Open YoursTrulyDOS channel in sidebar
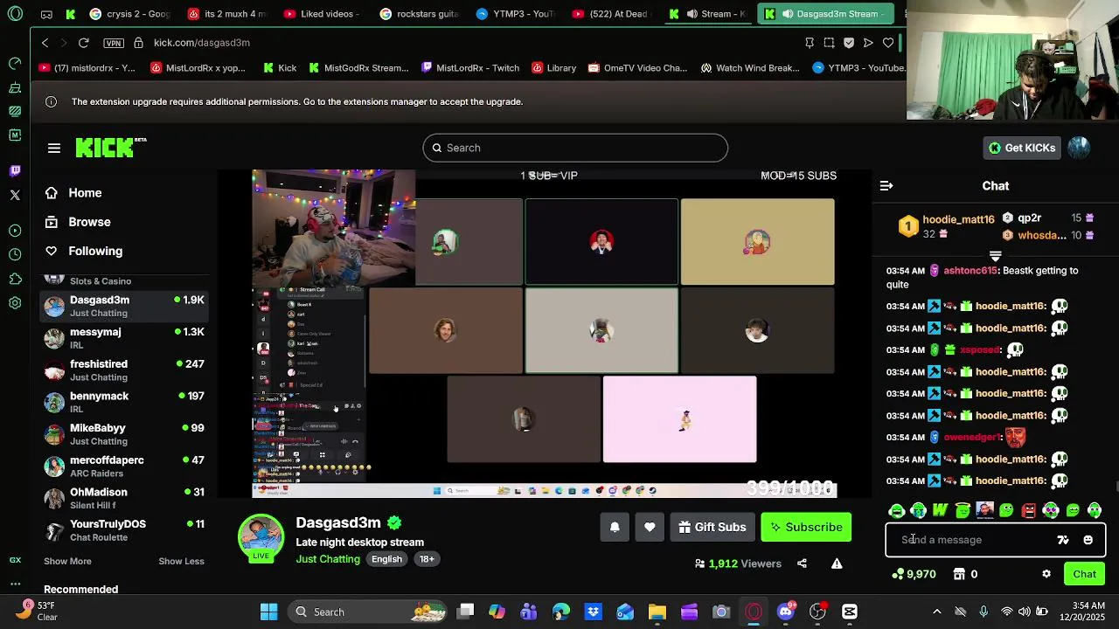1119x629 pixels. coord(124,530)
